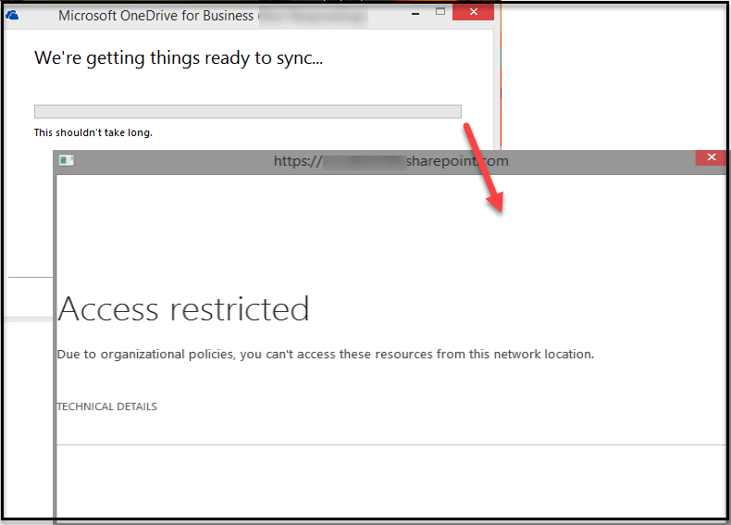
Task: Click the SharePoint window icon in title bar
Action: pos(66,160)
